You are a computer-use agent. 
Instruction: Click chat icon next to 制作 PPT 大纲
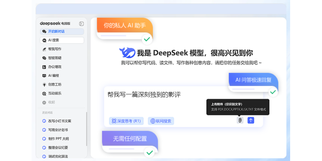44,139
